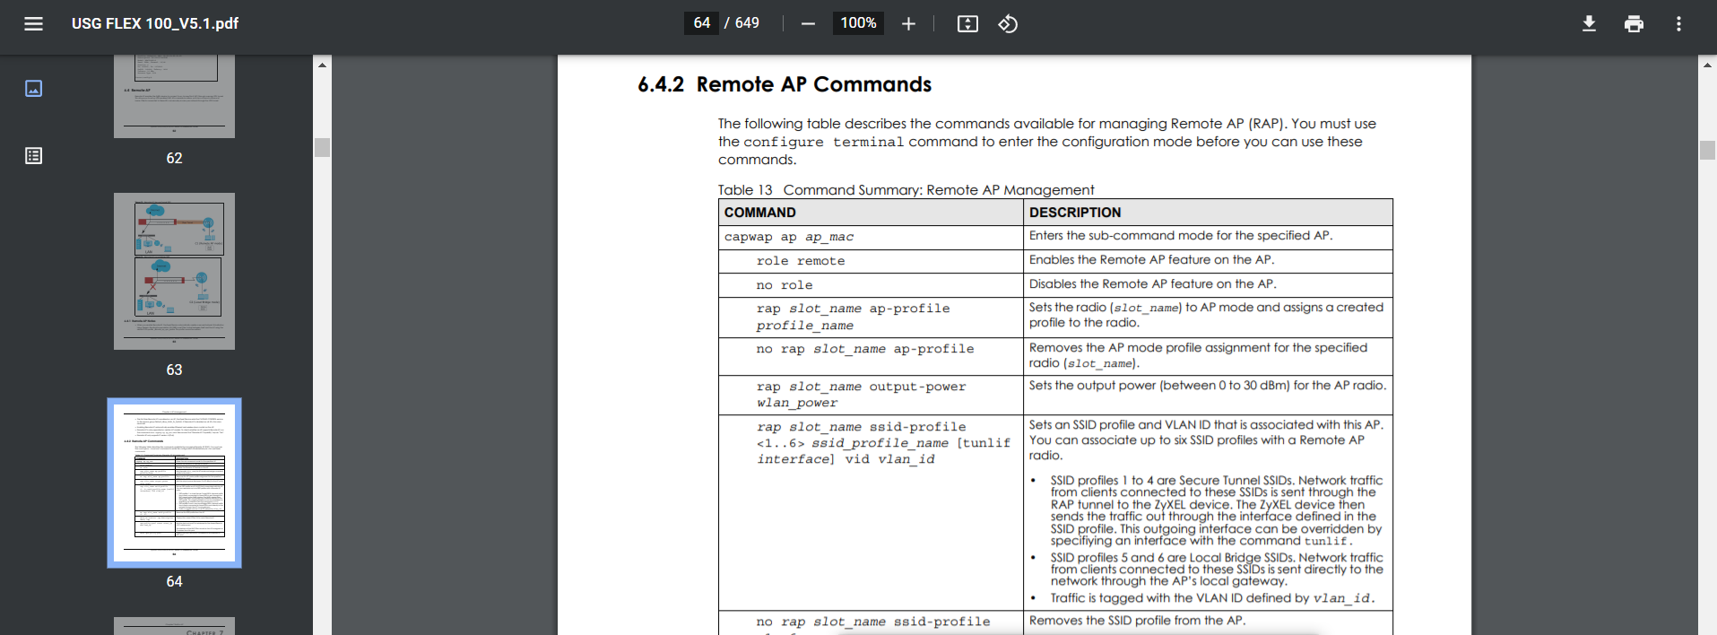The width and height of the screenshot is (1717, 635).
Task: Select the highlighted page 64 thumbnail
Action: pyautogui.click(x=174, y=483)
